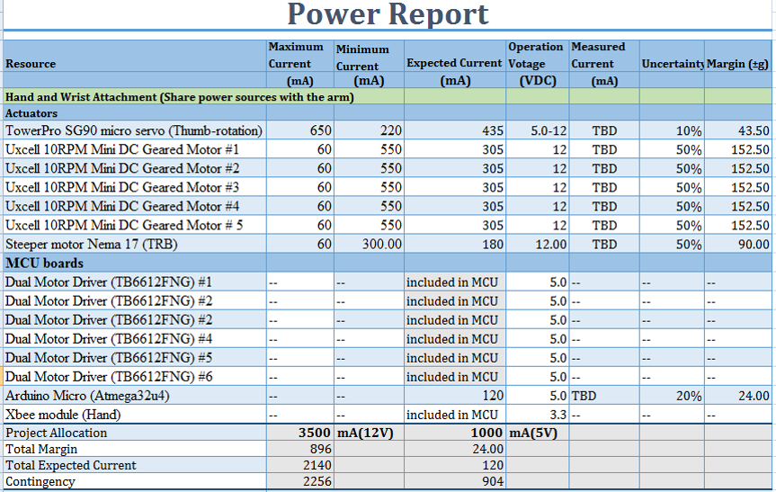Viewport: 776px width, 492px height.
Task: Click the Total Expected Current label
Action: tap(135, 465)
